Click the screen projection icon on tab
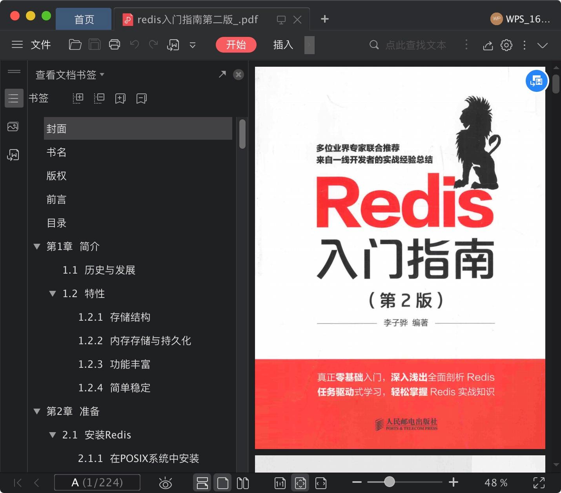This screenshot has width=561, height=493. pyautogui.click(x=281, y=20)
